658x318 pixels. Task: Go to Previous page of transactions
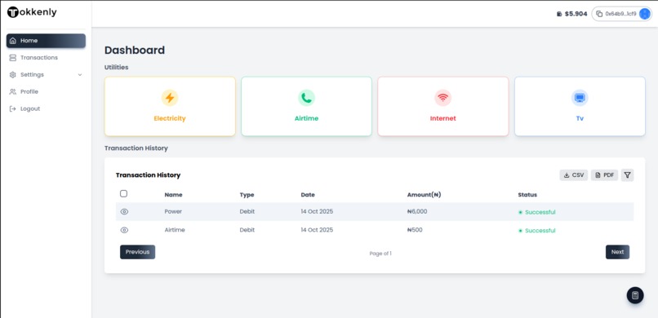coord(138,252)
